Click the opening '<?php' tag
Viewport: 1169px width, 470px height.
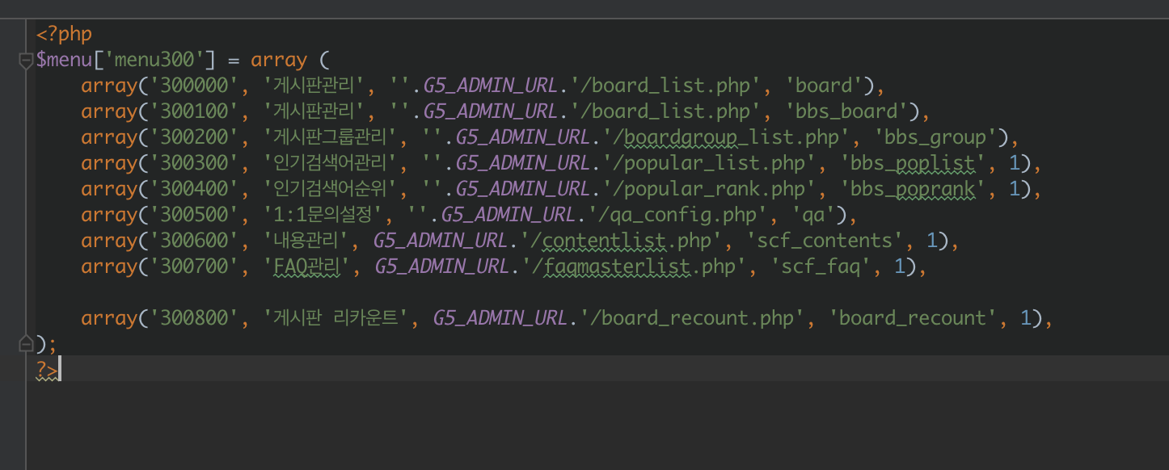tap(64, 34)
